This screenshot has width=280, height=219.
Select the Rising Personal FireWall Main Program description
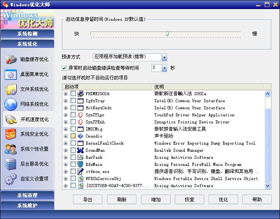(x=198, y=164)
